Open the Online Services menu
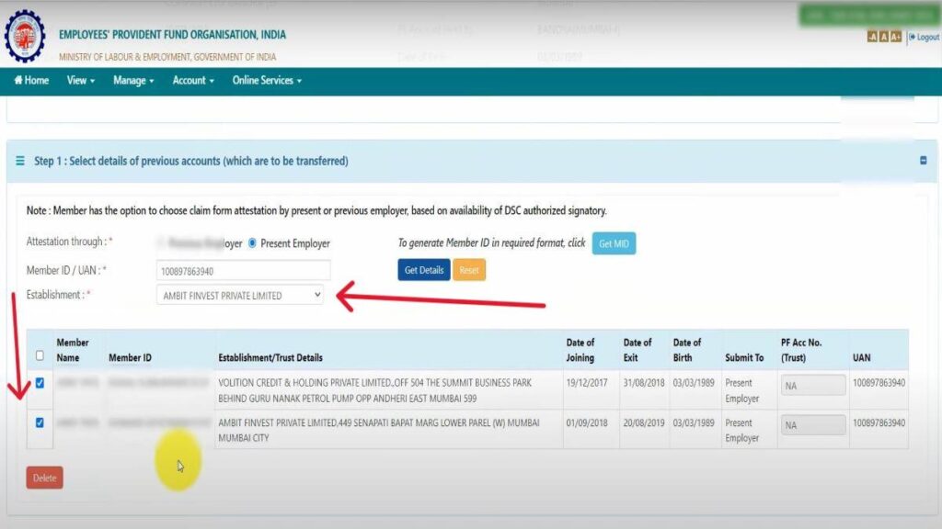This screenshot has width=942, height=529. click(267, 81)
